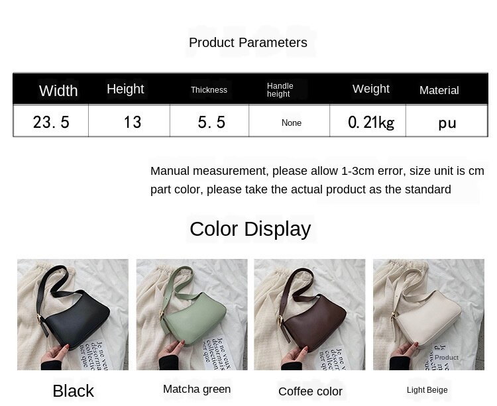Open the coffee color bag photo

click(x=309, y=315)
